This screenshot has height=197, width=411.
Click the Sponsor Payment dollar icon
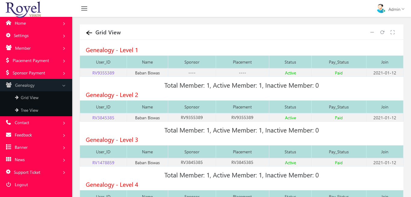point(8,73)
